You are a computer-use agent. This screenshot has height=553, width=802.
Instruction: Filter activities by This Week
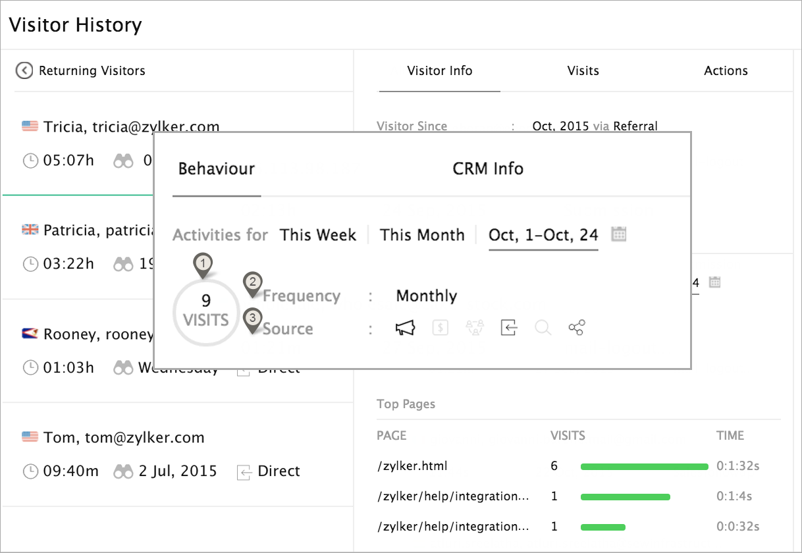pos(318,235)
